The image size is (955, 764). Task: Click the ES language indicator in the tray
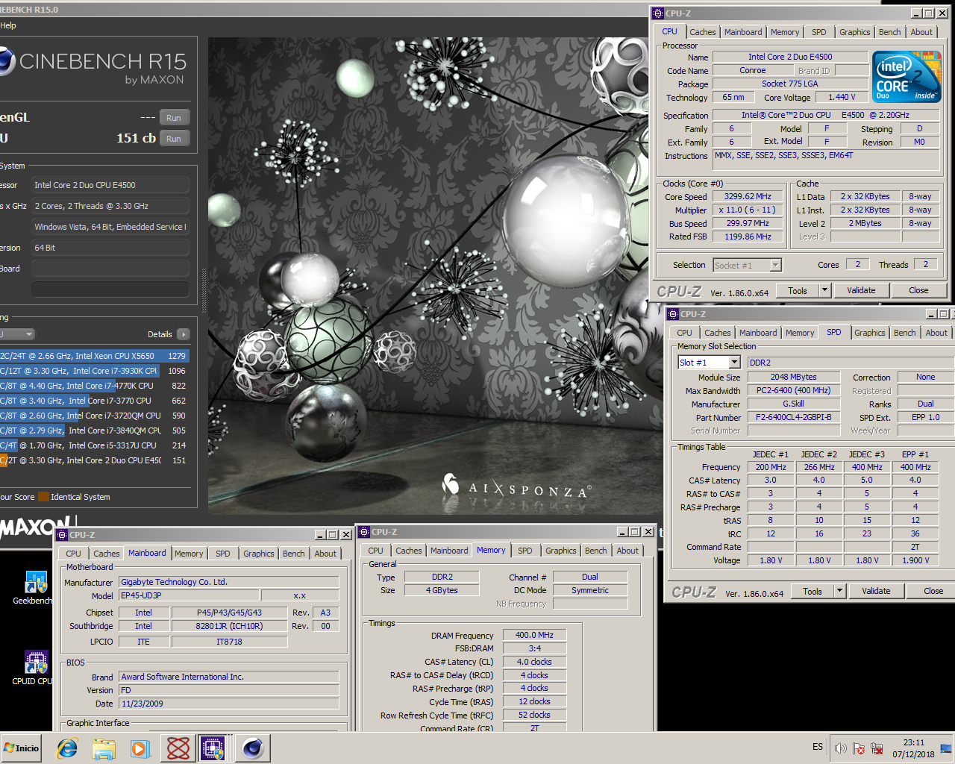click(818, 747)
